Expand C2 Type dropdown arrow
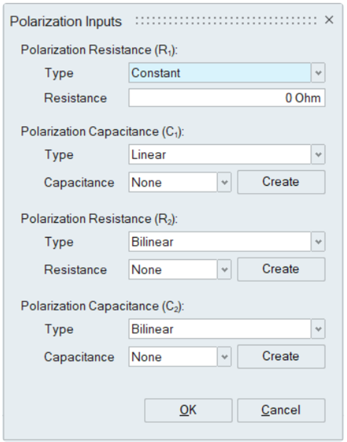The width and height of the screenshot is (347, 442). click(x=318, y=329)
